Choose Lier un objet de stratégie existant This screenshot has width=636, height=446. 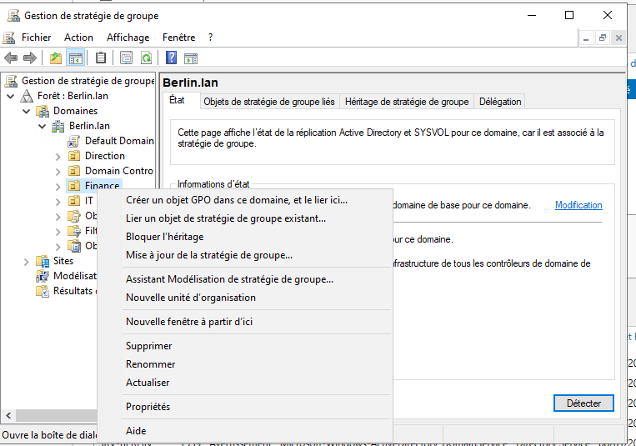click(244, 218)
